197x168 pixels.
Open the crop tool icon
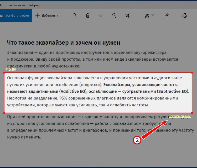coord(127,15)
